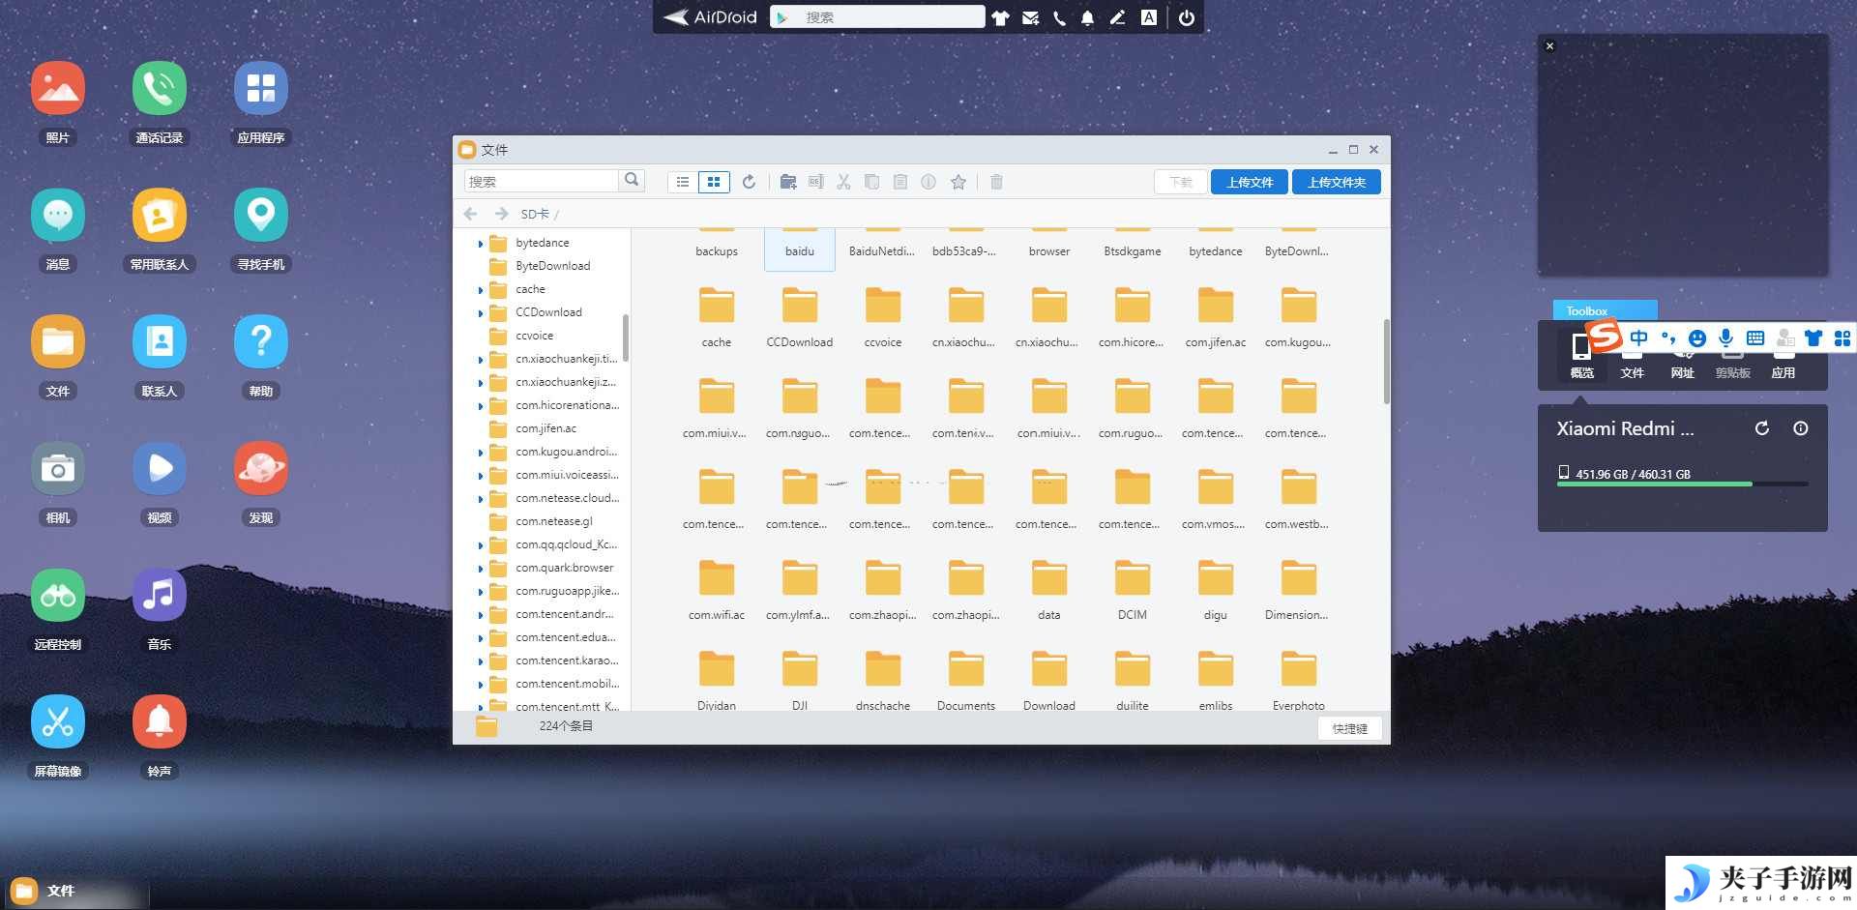The width and height of the screenshot is (1857, 910).
Task: Open the 应用程序 apps icon
Action: click(261, 89)
